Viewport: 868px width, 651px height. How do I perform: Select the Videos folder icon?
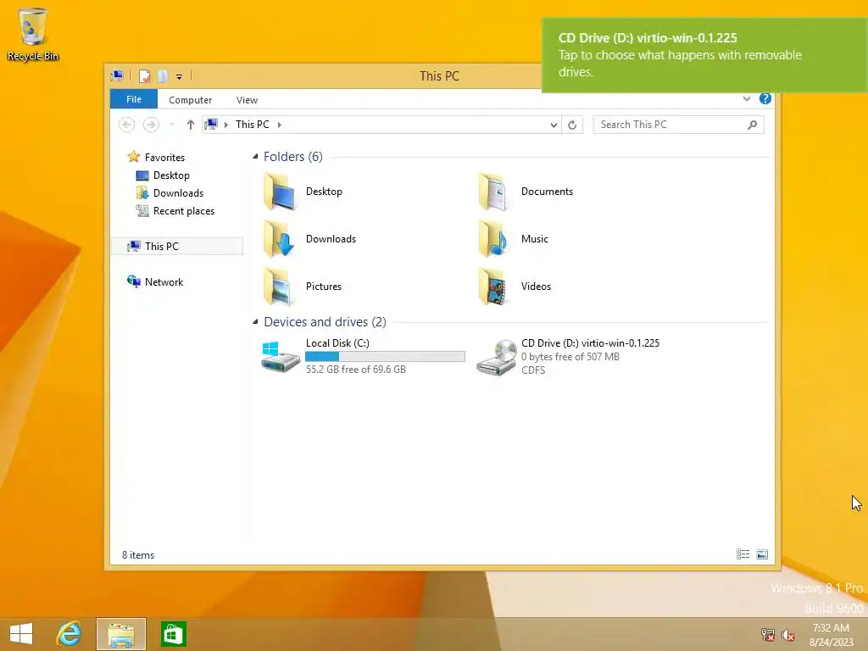click(494, 287)
